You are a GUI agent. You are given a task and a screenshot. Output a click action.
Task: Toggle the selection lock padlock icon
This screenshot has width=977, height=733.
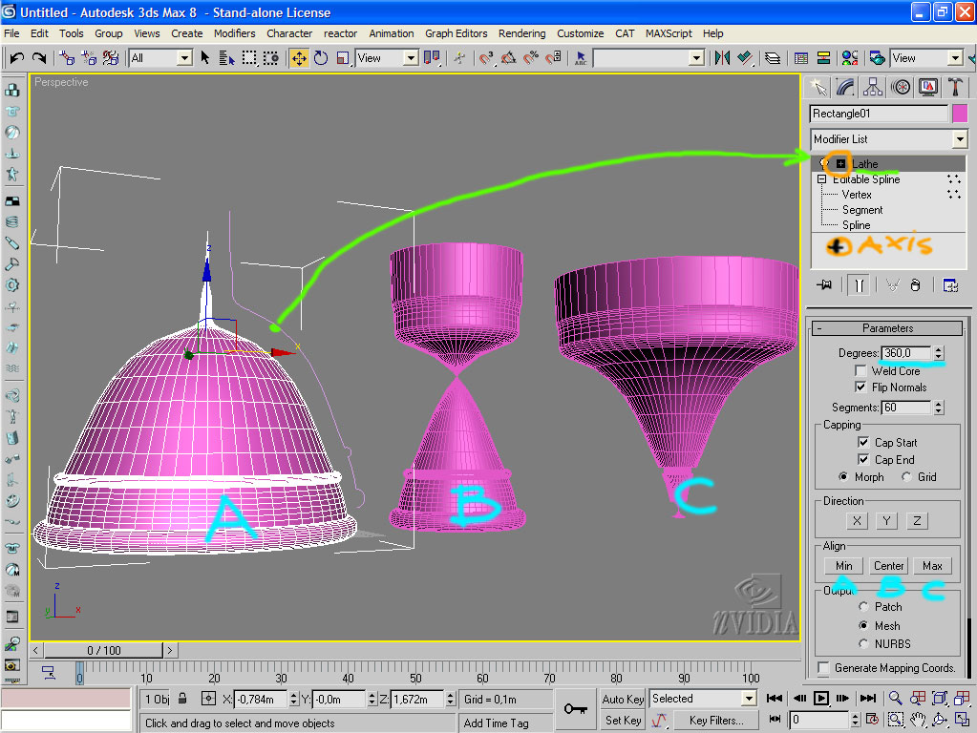coord(182,699)
